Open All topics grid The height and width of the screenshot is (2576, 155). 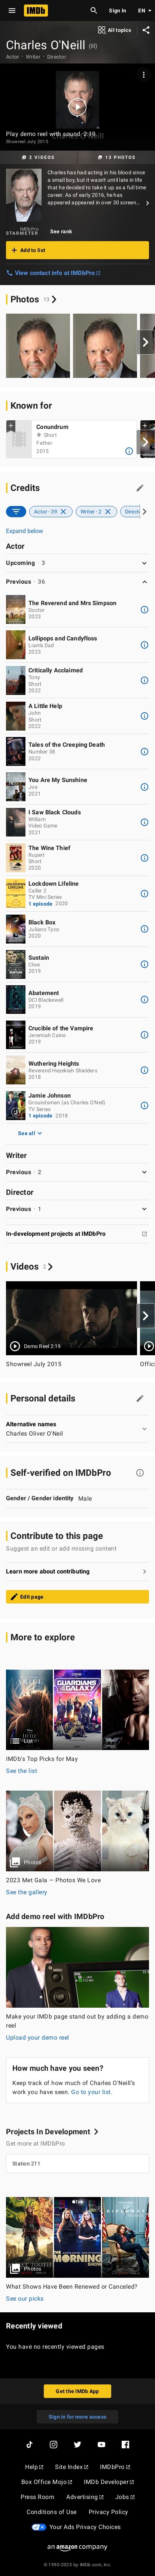coord(114,30)
